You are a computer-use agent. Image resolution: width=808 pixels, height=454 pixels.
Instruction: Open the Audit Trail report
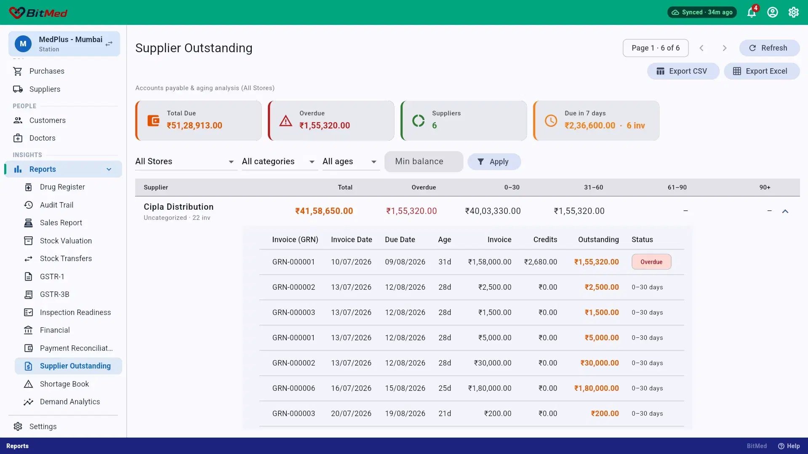pos(68,205)
